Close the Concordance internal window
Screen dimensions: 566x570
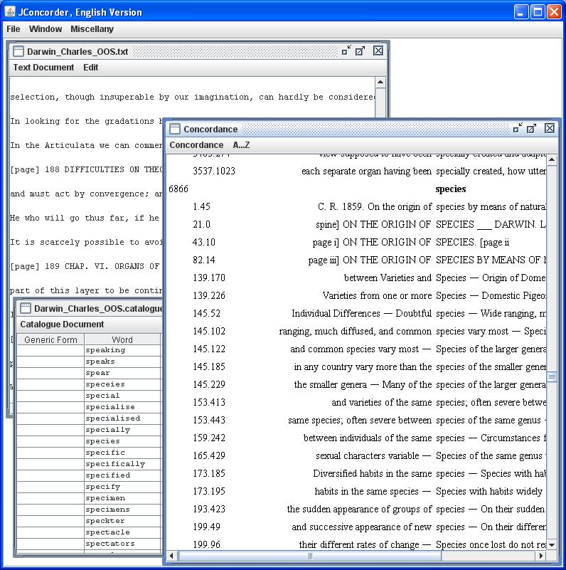pyautogui.click(x=550, y=128)
